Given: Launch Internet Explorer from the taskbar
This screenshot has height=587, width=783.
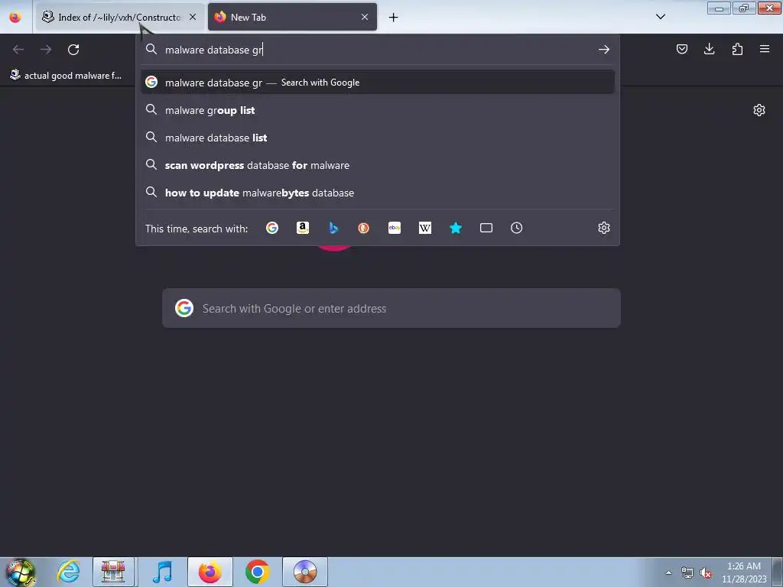Looking at the screenshot, I should click(x=68, y=572).
